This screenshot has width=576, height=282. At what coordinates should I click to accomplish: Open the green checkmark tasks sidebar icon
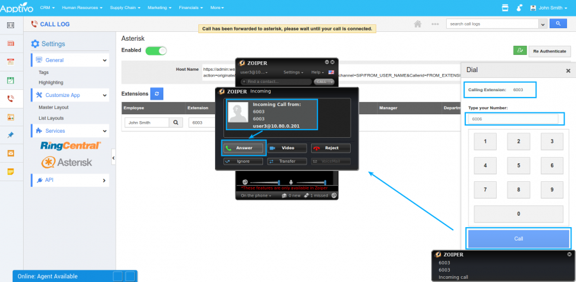coord(11,80)
